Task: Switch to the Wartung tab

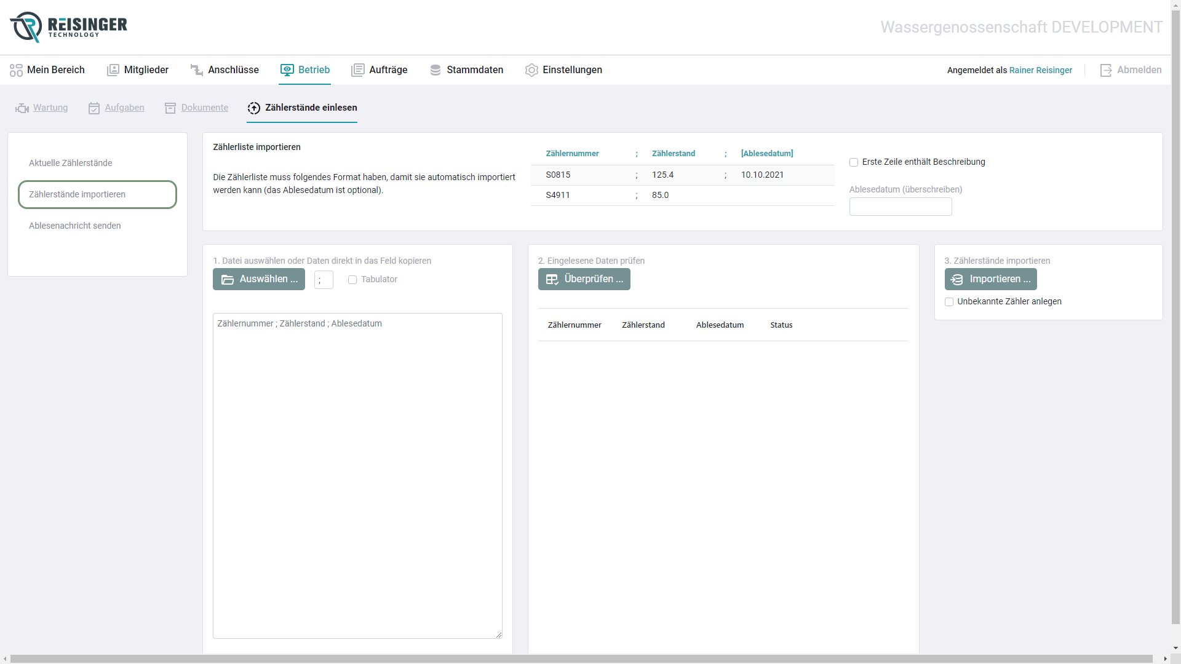Action: [x=42, y=108]
